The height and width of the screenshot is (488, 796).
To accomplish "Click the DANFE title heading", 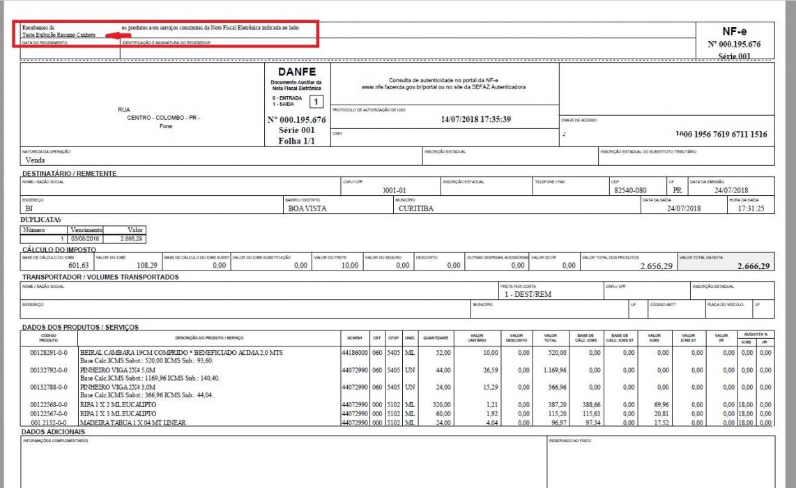I will tap(297, 72).
